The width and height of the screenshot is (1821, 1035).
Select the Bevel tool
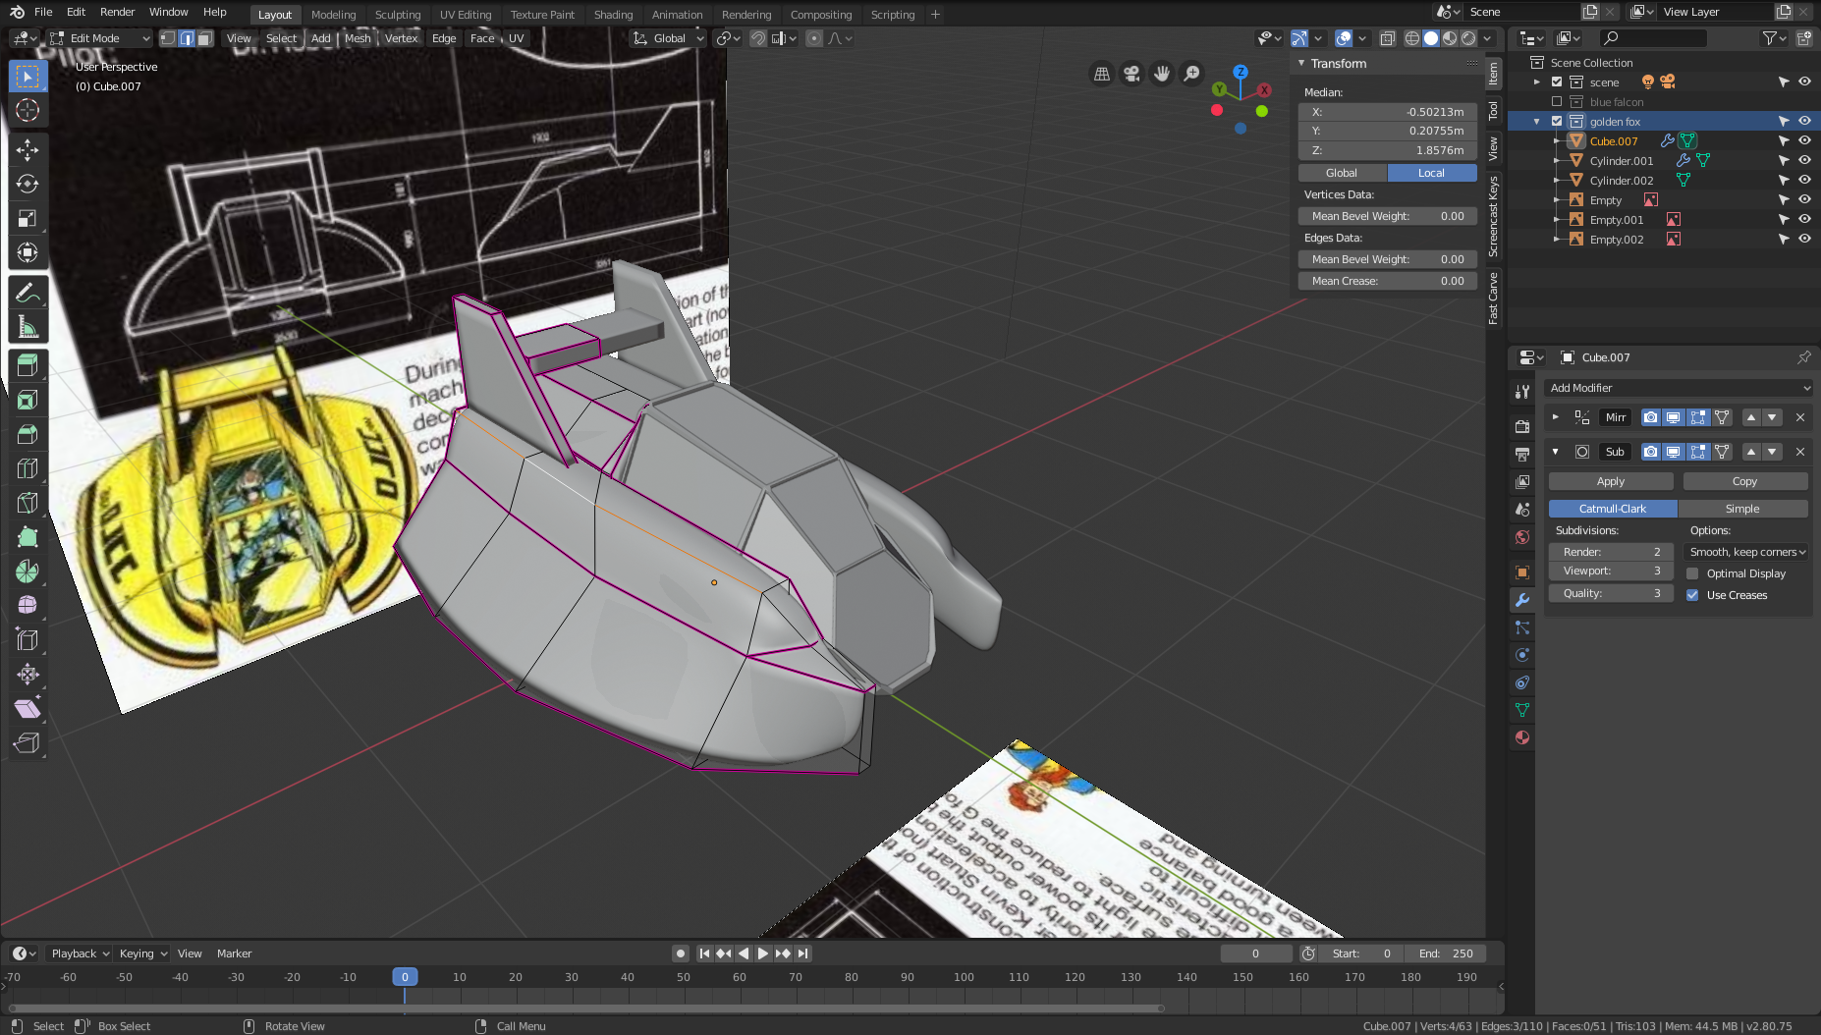[x=28, y=434]
